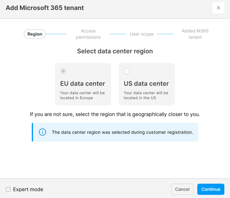Select the US data center radio button
Image resolution: width=230 pixels, height=198 pixels.
click(x=127, y=71)
